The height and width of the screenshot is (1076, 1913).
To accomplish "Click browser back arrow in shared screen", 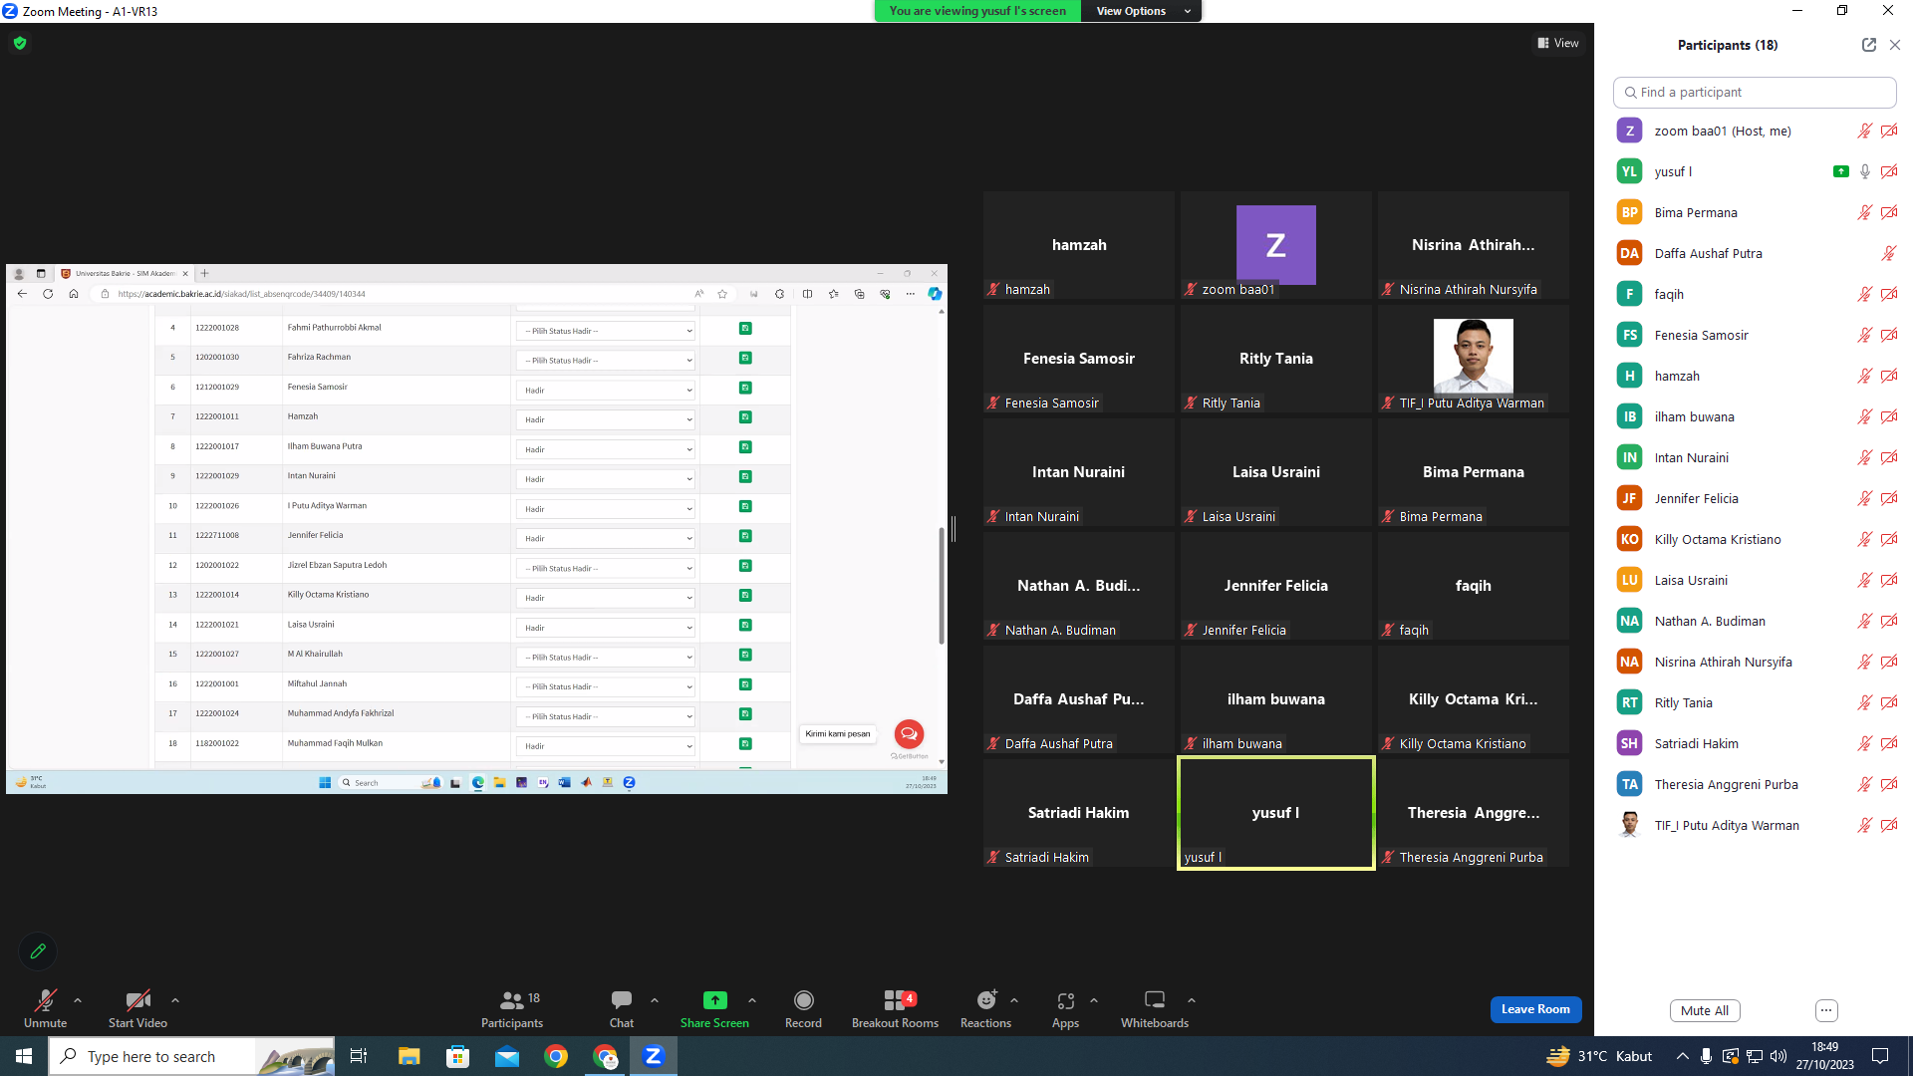I will point(22,294).
